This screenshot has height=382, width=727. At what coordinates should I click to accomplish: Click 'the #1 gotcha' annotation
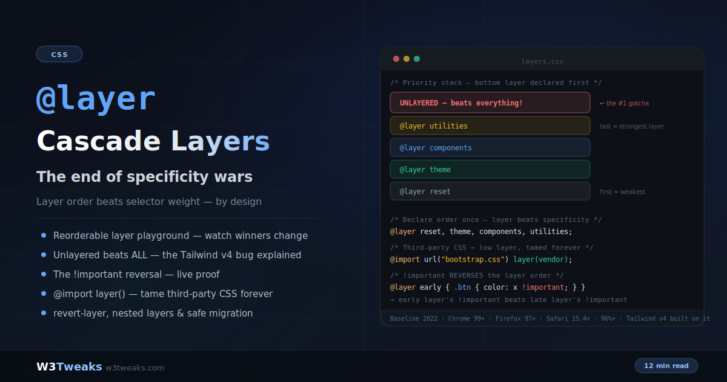(624, 103)
